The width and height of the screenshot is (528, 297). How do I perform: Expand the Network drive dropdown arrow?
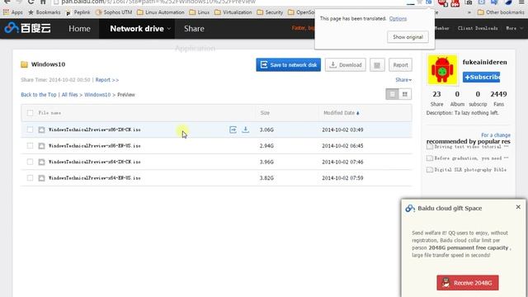click(x=168, y=29)
